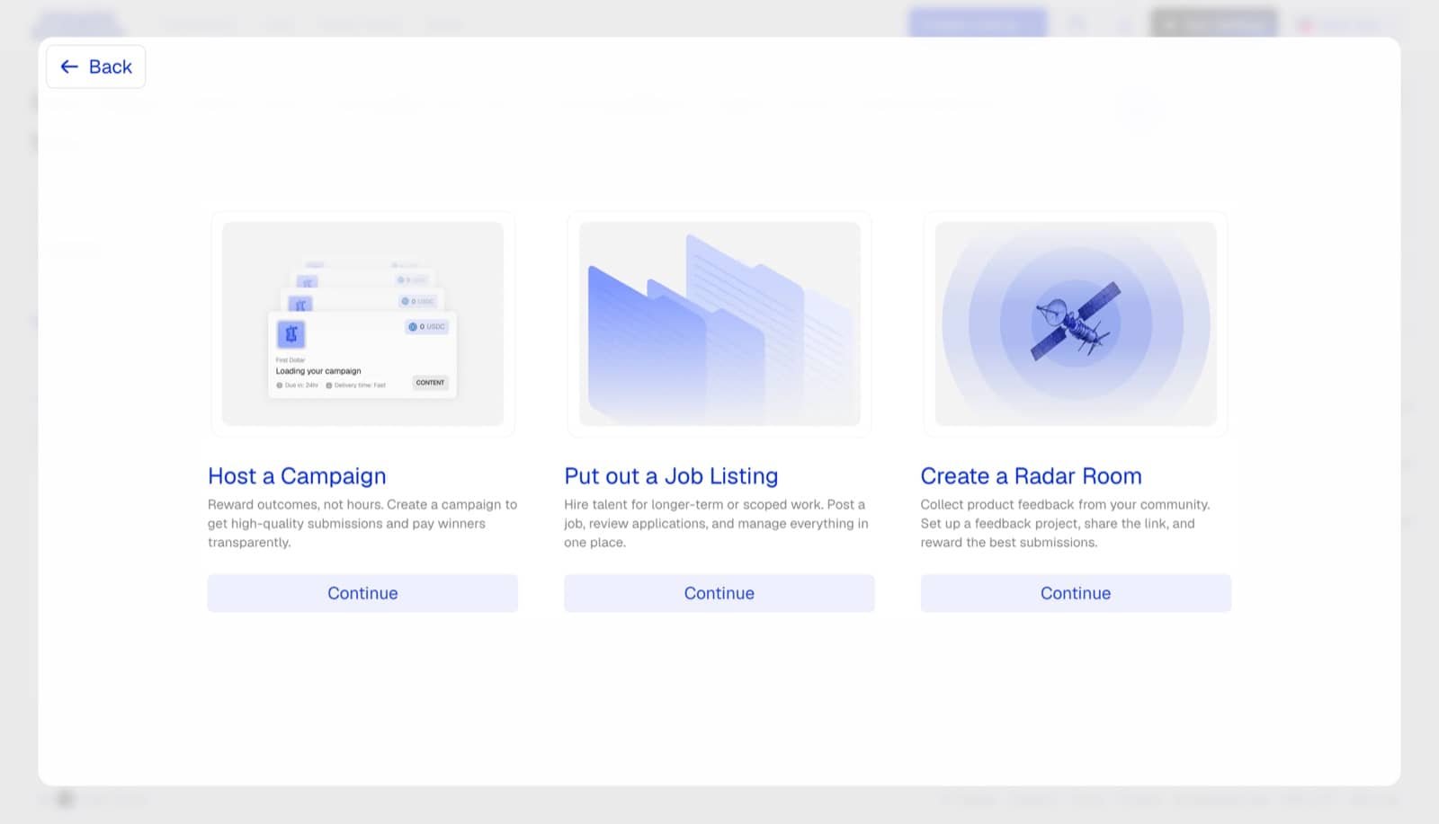Viewport: 1439px width, 824px height.
Task: Open the Put out a Job Listing heading
Action: click(x=671, y=475)
